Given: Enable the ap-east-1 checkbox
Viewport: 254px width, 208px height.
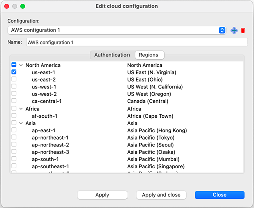Looking at the screenshot, I should click(x=14, y=130).
